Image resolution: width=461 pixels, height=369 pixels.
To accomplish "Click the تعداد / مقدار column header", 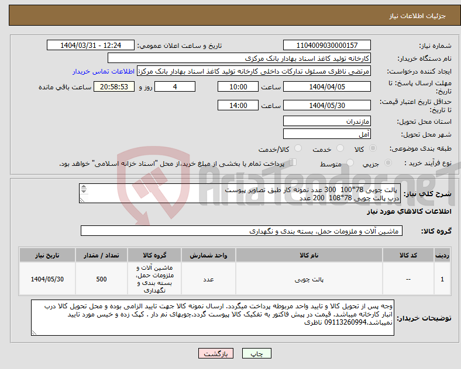I will [101, 255].
